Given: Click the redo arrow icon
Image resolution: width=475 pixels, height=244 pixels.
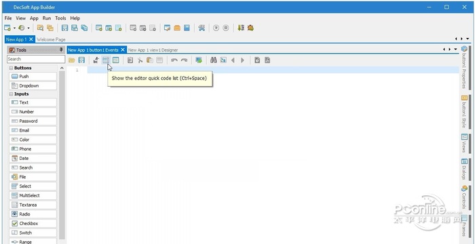Looking at the screenshot, I should coord(184,60).
